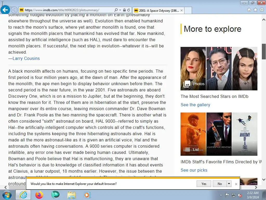Viewport: 266px width, 200px height.
Task: Launch Firefox from the taskbar
Action: (x=39, y=195)
